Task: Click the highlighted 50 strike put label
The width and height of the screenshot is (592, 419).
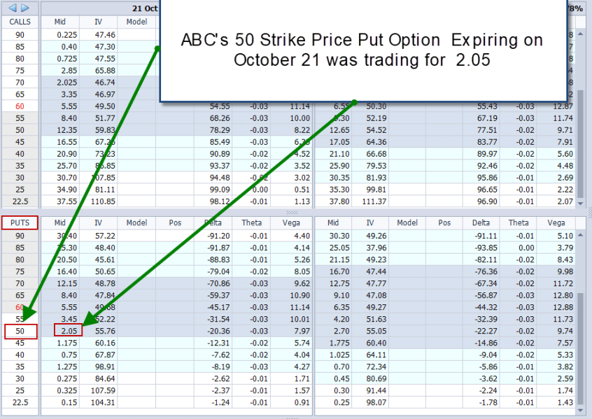Action: point(19,330)
